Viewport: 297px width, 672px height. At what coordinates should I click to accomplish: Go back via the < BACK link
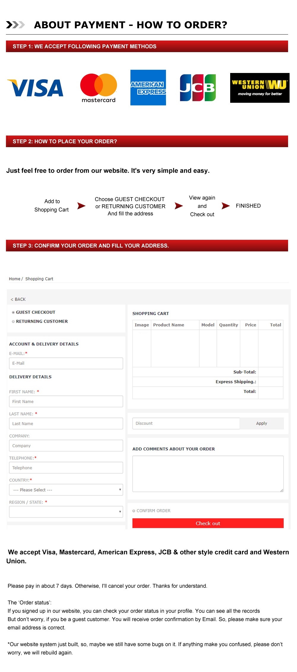point(18,299)
